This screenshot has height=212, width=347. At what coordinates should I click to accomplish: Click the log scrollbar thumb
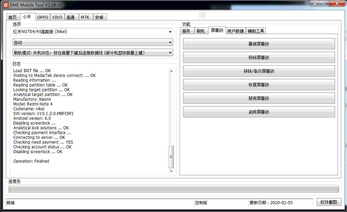[x=171, y=157]
